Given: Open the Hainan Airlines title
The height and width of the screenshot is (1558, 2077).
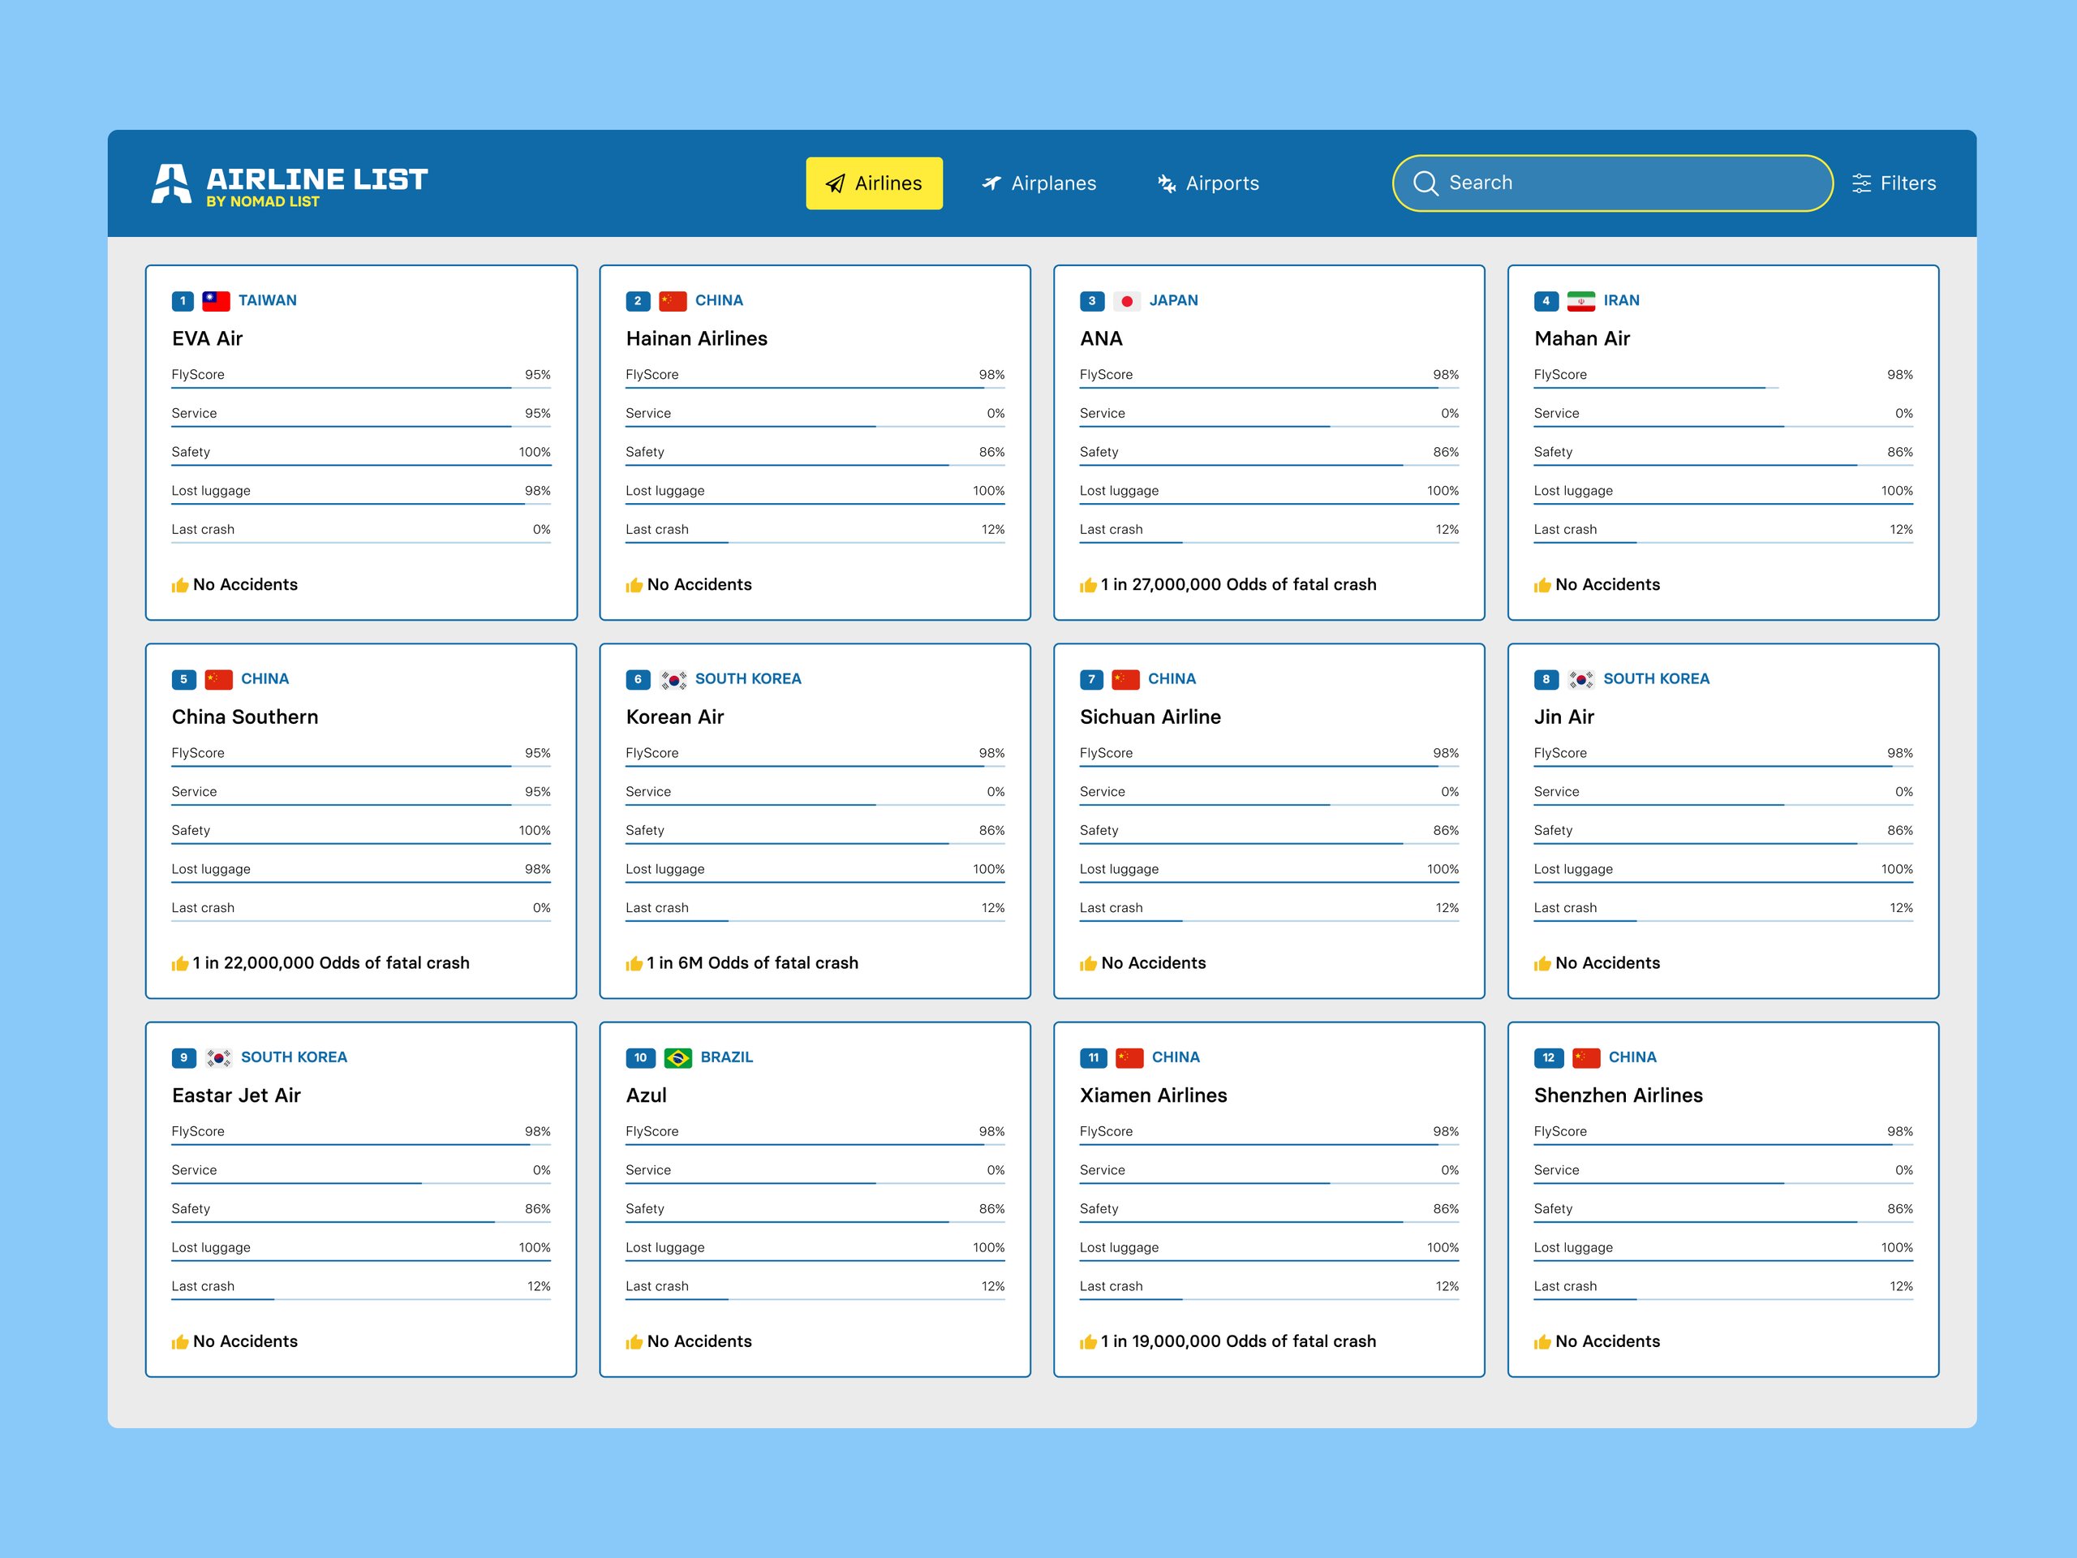Looking at the screenshot, I should [697, 338].
